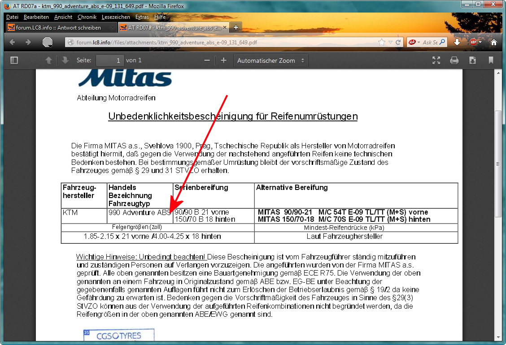Open a new tab with plus button
This screenshot has width=506, height=345.
pos(236,27)
